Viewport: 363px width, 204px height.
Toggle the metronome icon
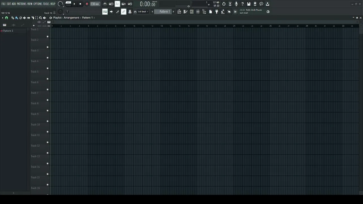pos(105,4)
